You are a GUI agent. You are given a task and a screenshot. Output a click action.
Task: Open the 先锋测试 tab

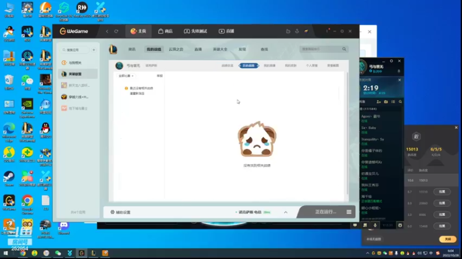pyautogui.click(x=196, y=31)
